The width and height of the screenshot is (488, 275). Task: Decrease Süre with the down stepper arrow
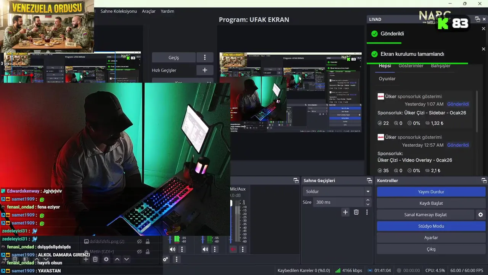point(368,204)
